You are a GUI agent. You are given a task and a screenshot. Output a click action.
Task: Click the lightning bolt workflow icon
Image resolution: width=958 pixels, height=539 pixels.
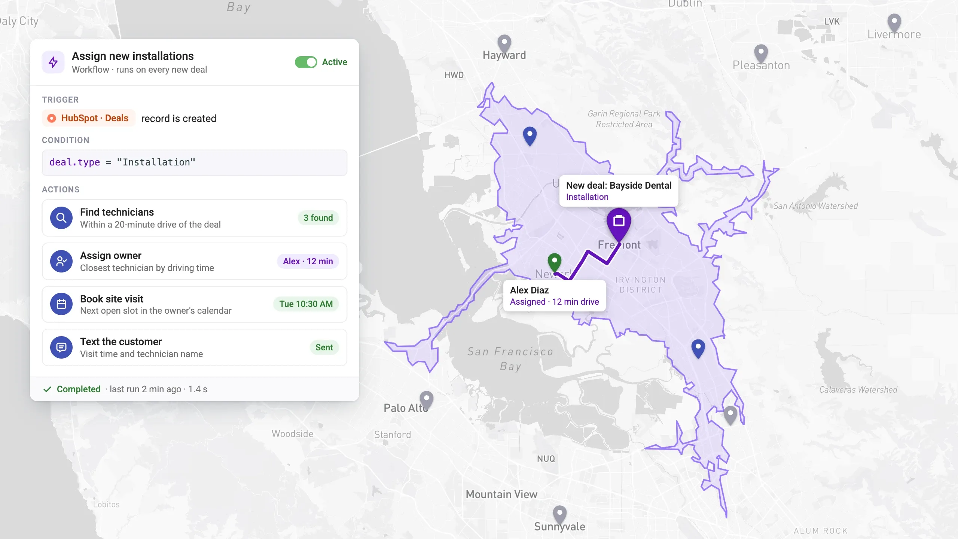(53, 62)
